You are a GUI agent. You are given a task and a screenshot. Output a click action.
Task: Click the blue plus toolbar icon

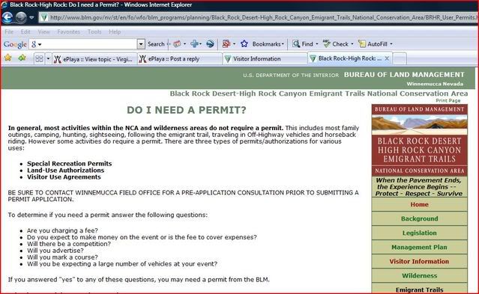pos(194,44)
